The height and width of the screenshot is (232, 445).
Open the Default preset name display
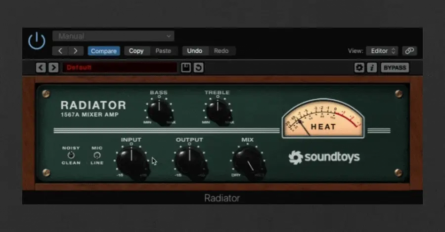tap(120, 68)
